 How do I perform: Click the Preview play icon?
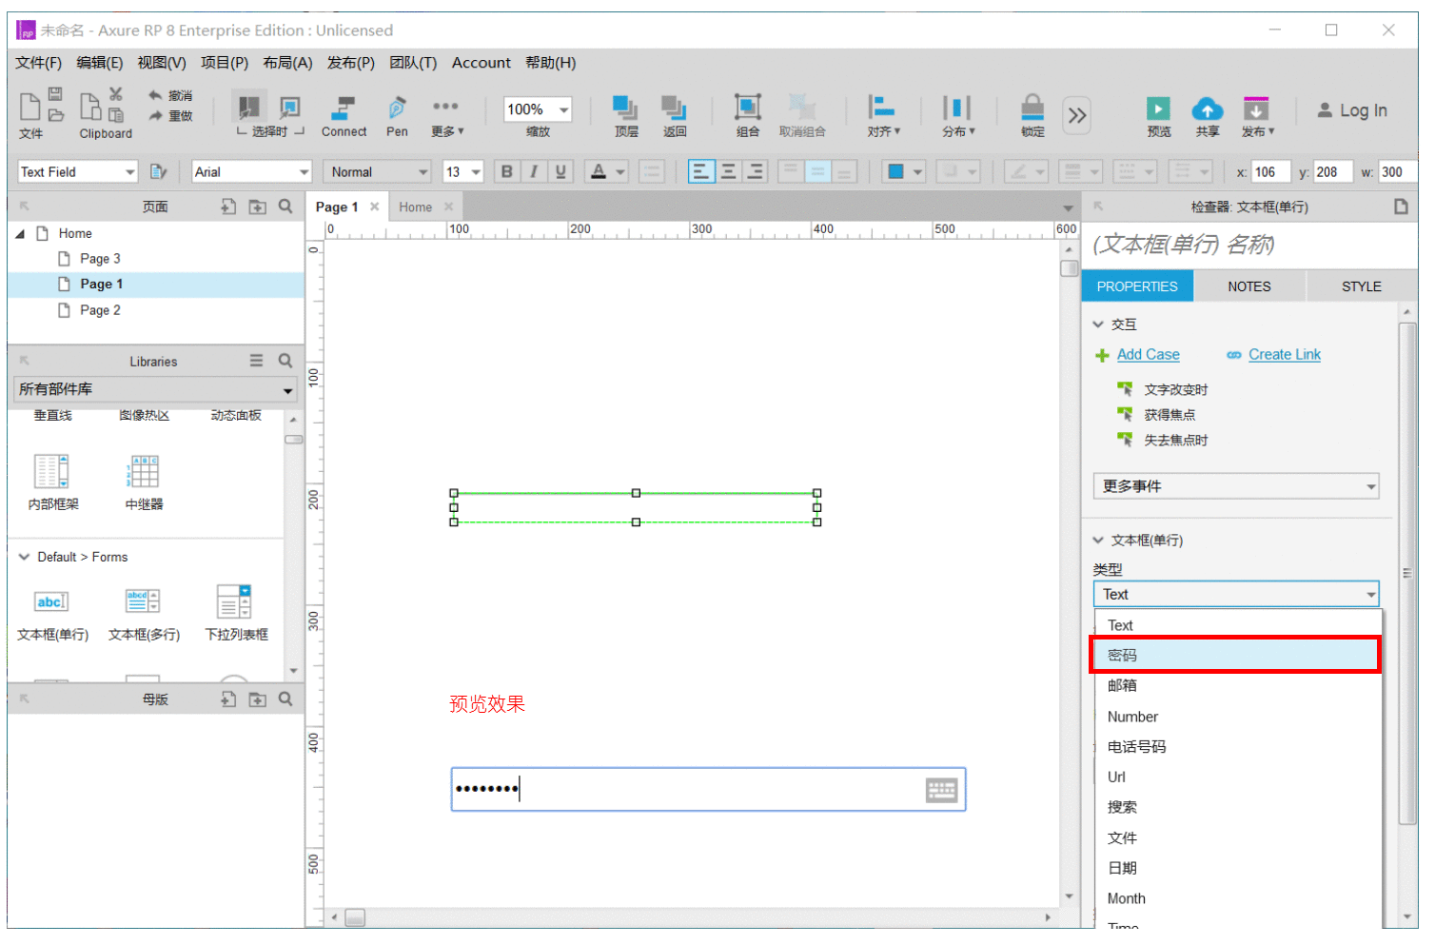pos(1158,108)
